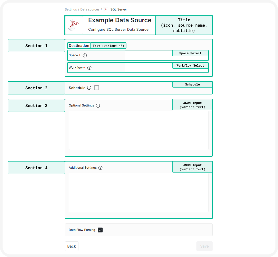This screenshot has height=257, width=278.
Task: Click the Optional Settings info icon
Action: point(98,105)
